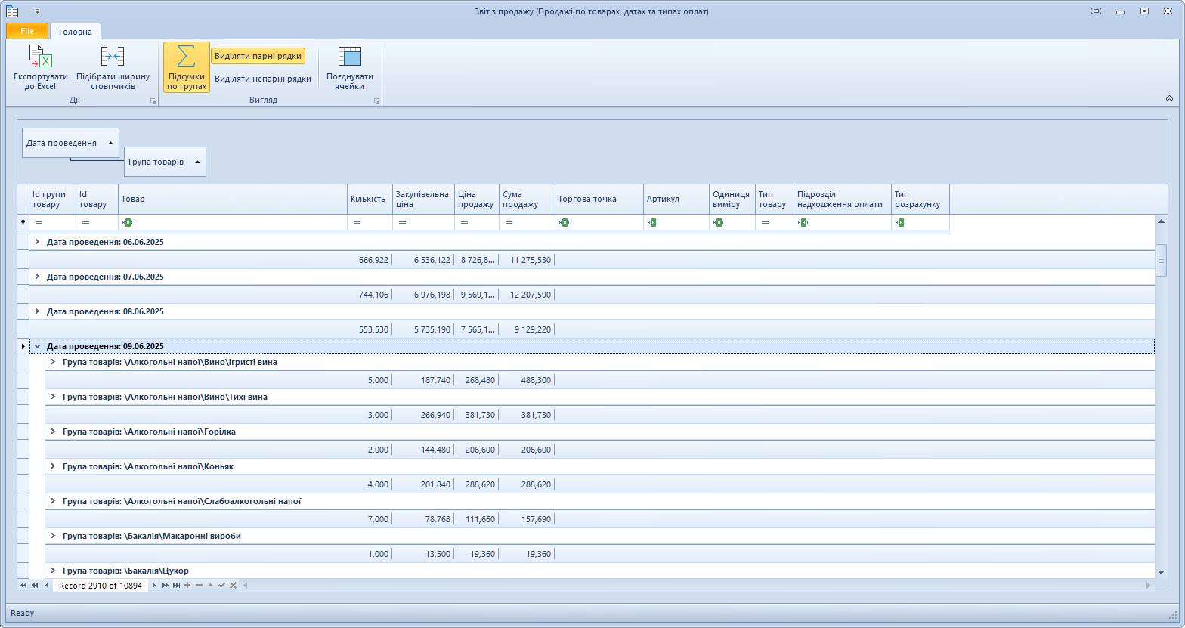Export the report to Excel
The image size is (1185, 628).
click(41, 67)
